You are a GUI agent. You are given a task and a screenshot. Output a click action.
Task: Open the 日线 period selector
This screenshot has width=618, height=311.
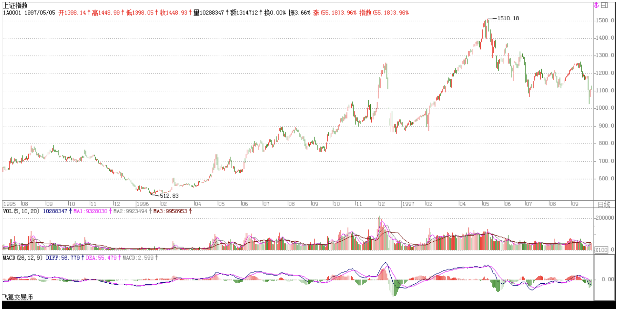(604, 204)
